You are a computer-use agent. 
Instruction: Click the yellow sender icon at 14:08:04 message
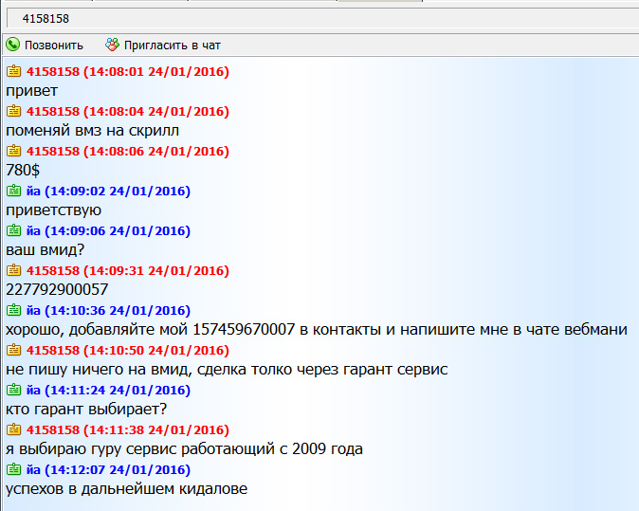coord(14,111)
